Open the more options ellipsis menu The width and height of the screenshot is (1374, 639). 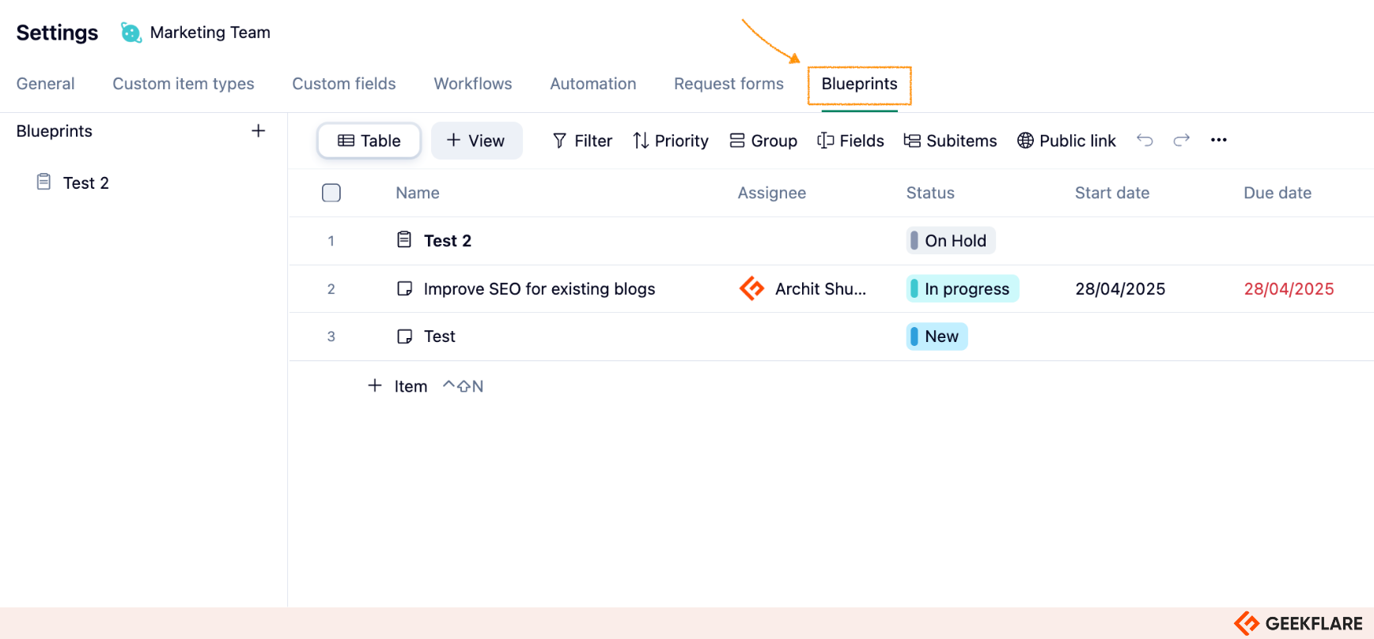click(1218, 140)
